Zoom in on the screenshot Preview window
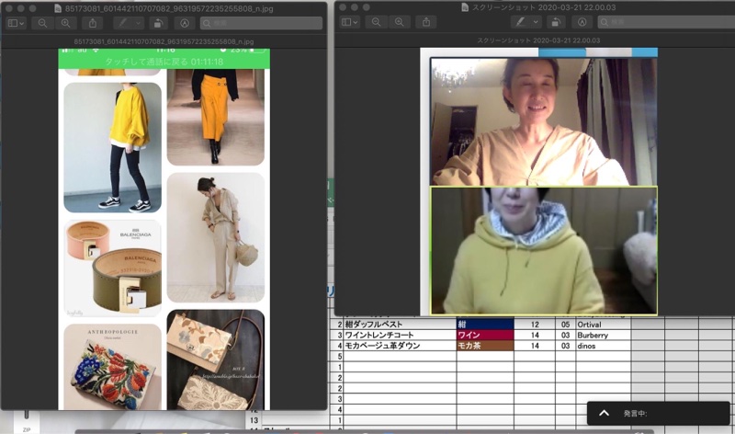 pyautogui.click(x=399, y=22)
